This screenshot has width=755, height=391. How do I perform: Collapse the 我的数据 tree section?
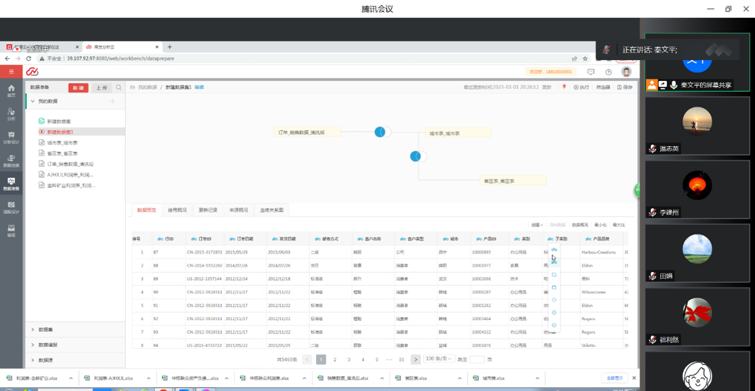tap(33, 102)
